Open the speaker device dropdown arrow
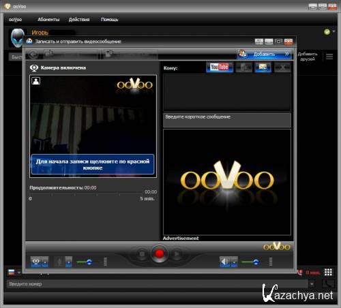This screenshot has width=341, height=308. click(x=234, y=262)
